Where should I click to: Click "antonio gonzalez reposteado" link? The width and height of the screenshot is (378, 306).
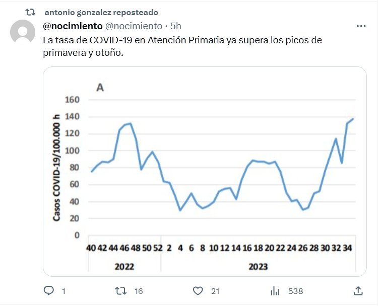tap(101, 12)
